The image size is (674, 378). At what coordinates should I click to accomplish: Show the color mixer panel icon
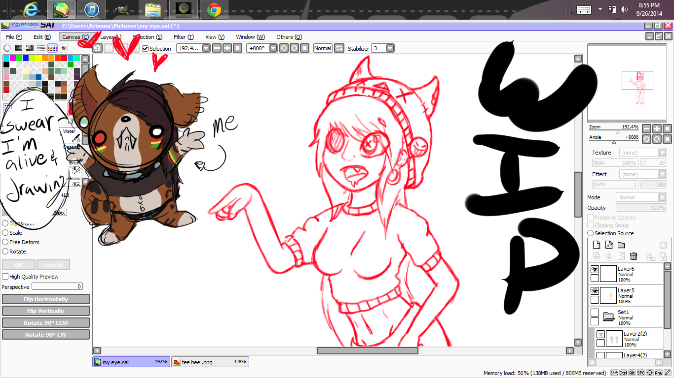[x=41, y=48]
